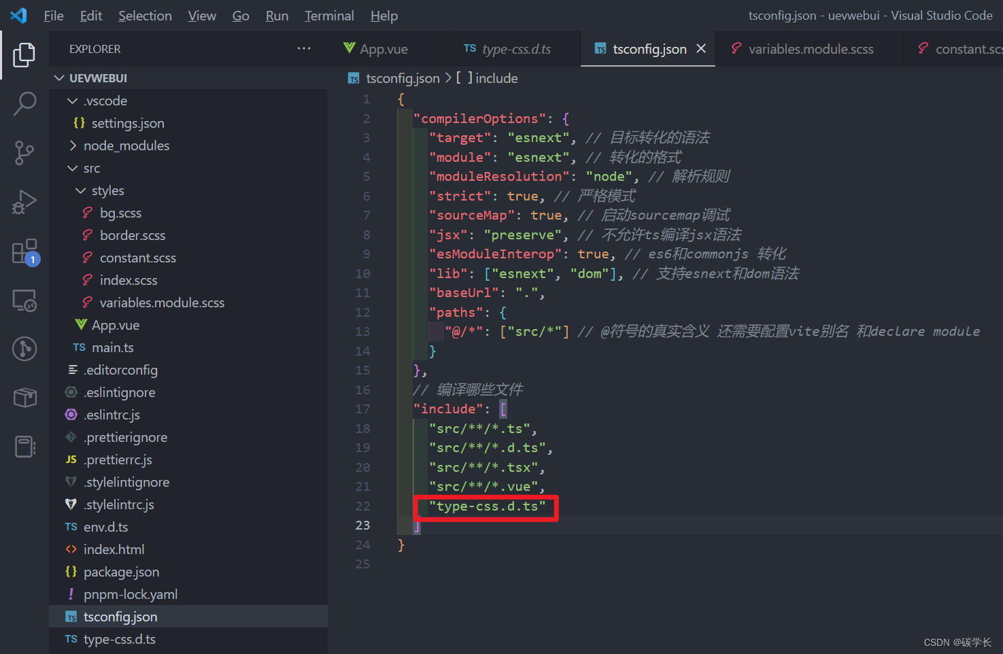Open the Search view icon

(x=24, y=104)
